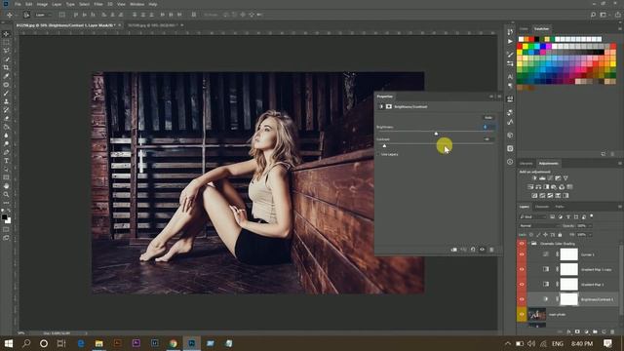Select the Zoom tool
The image size is (624, 351).
tap(6, 195)
